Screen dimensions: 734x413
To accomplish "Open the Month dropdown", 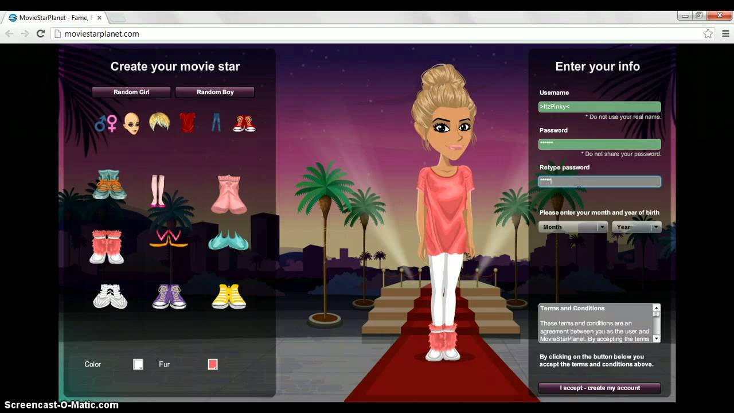I will click(573, 227).
